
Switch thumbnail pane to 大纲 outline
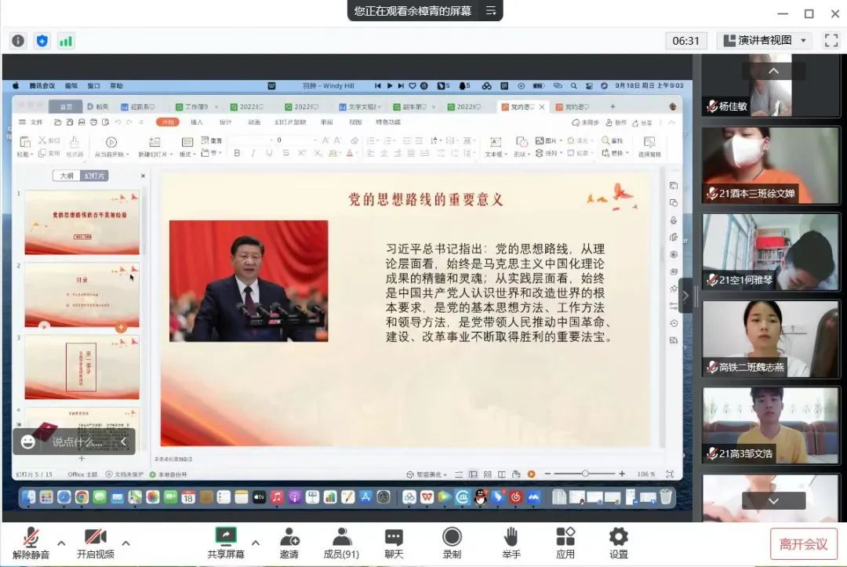(67, 176)
